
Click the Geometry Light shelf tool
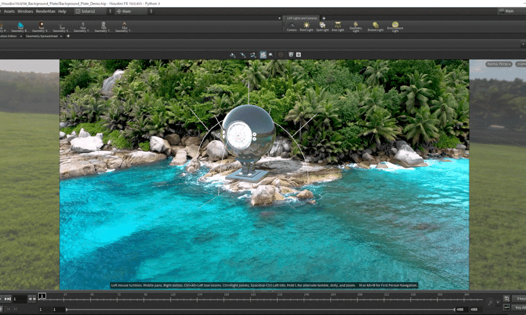[356, 27]
